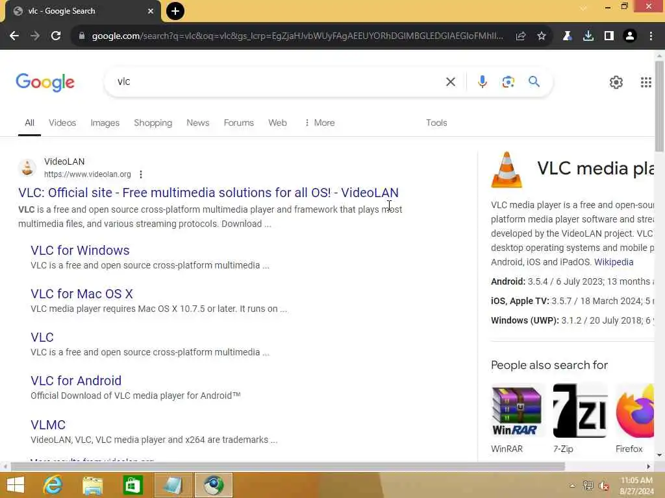665x498 pixels.
Task: Open the 'VLC for Android' link
Action: [x=76, y=381]
